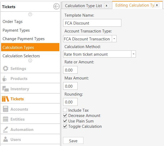The width and height of the screenshot is (164, 146).
Task: Expand the Account Transaction Type dropdown arrow
Action: click(x=114, y=39)
